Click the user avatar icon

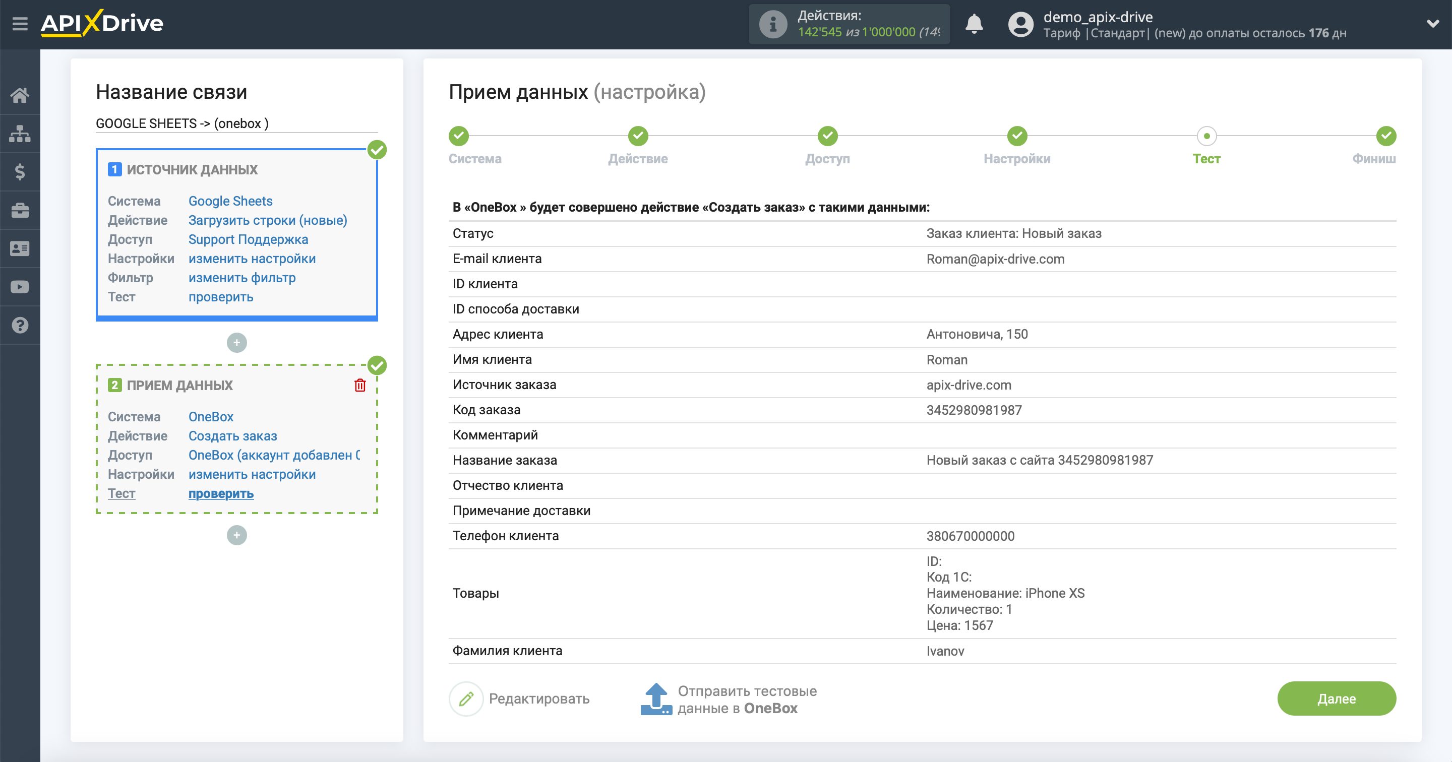click(x=1020, y=24)
